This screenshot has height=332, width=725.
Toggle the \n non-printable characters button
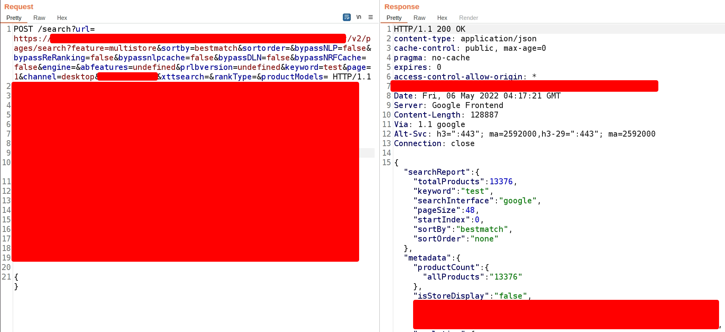click(359, 17)
